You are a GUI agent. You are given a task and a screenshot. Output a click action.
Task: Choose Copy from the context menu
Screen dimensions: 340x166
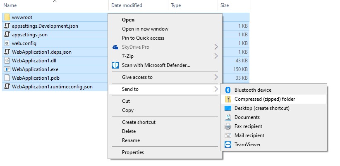pyautogui.click(x=128, y=110)
